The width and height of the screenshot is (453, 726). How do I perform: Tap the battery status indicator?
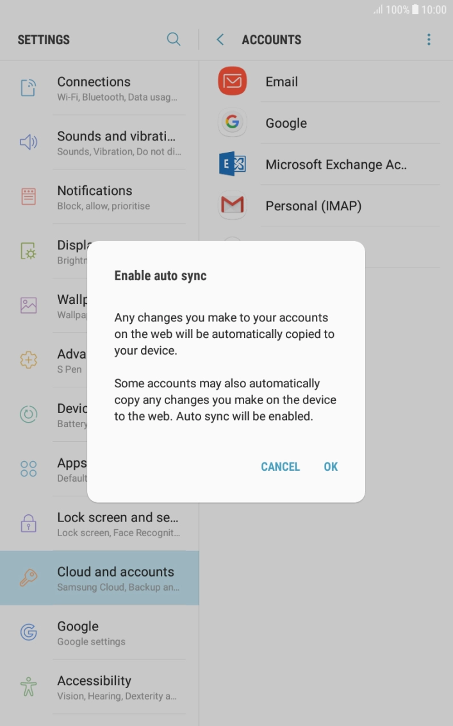[415, 10]
